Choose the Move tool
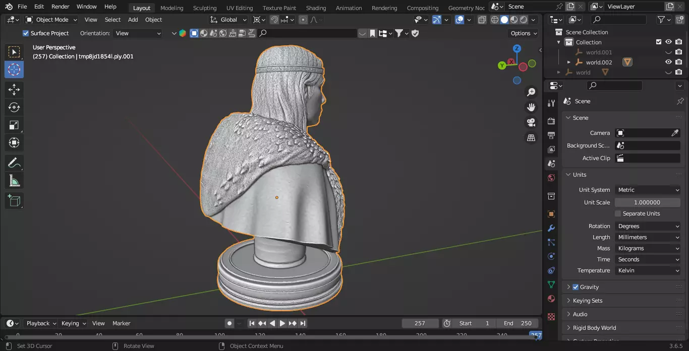The image size is (689, 351). coord(14,90)
